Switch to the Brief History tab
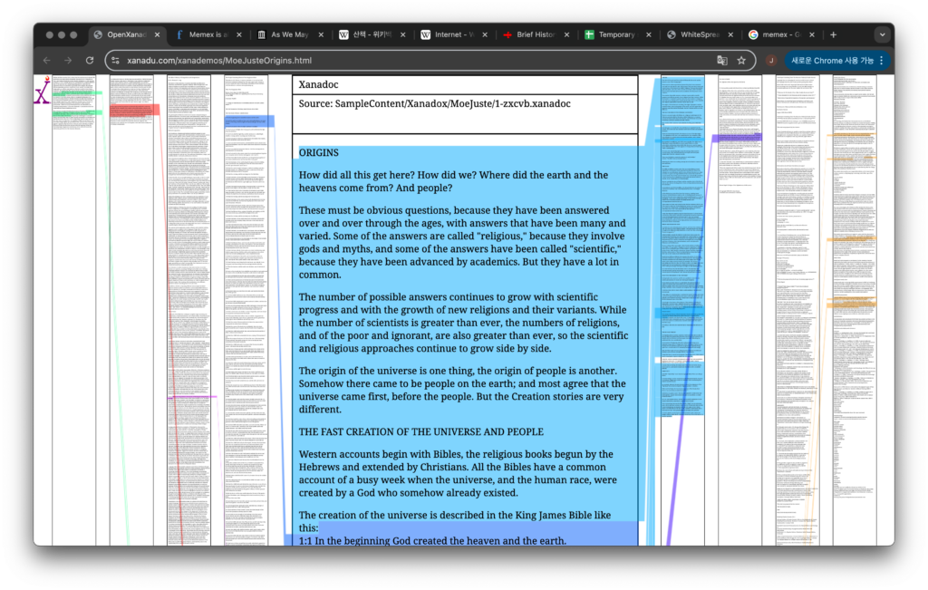 point(535,34)
